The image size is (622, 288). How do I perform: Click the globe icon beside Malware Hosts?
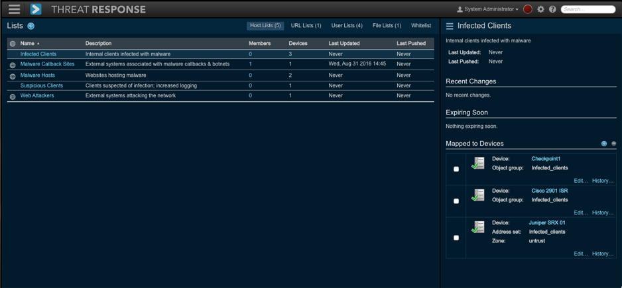(13, 76)
